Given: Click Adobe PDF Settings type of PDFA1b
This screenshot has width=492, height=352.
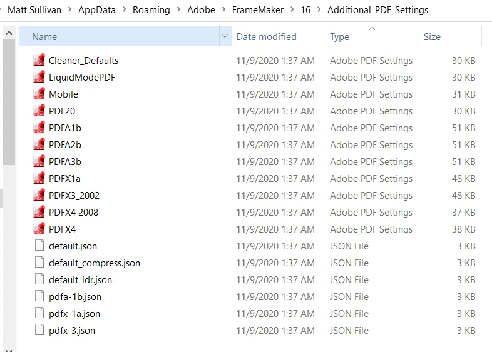Looking at the screenshot, I should click(371, 128).
